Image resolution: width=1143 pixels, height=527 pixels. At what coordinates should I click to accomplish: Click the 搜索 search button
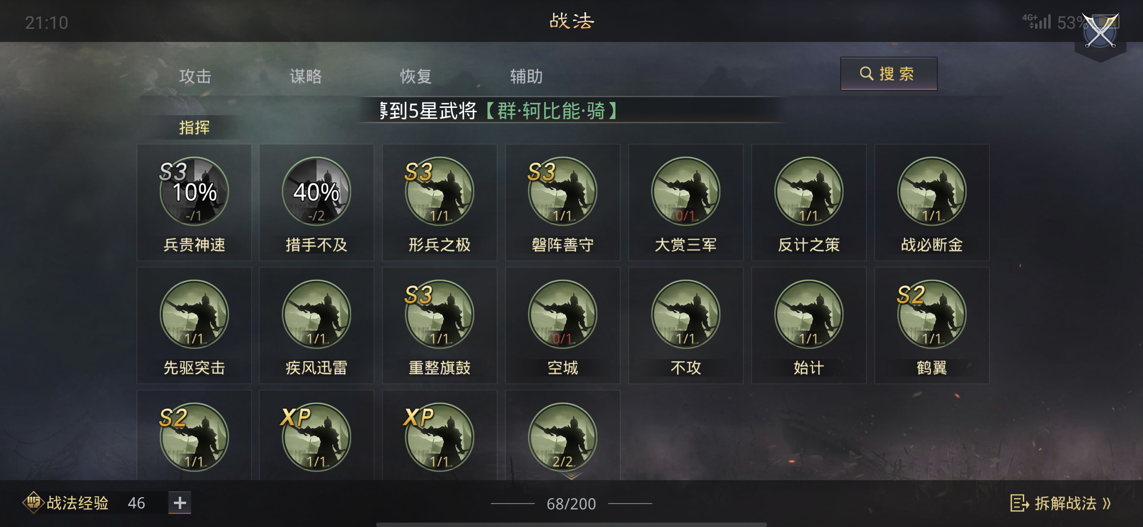tap(889, 74)
